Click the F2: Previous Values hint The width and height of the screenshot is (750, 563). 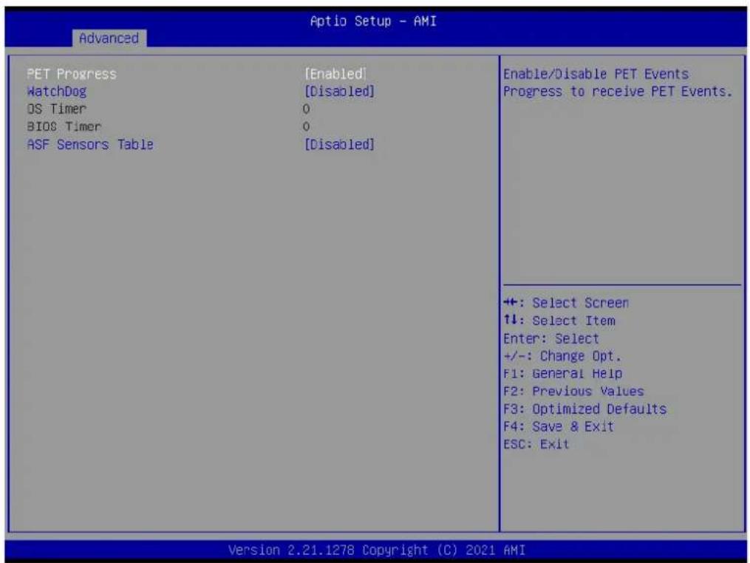(x=573, y=392)
